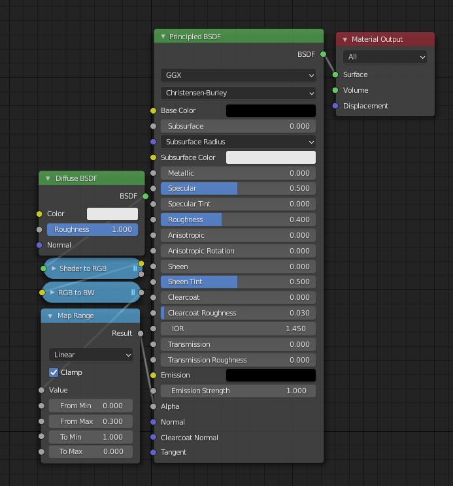
Task: Click the Diffuse BSDF Color swatch
Action: pos(112,214)
